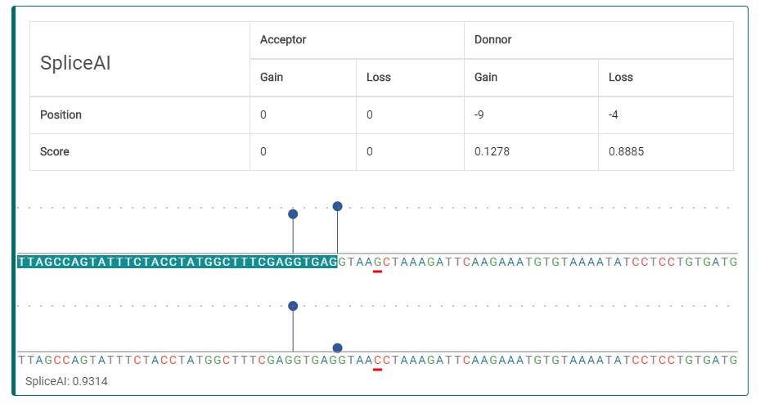Click the taller lollipop marker in upper track
This screenshot has width=760, height=404.
(x=337, y=207)
